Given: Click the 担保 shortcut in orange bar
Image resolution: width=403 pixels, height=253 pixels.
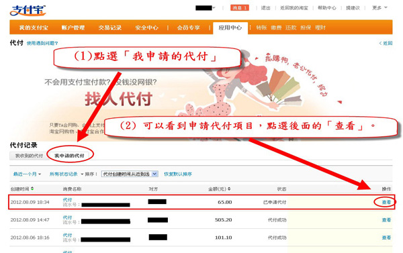Looking at the screenshot, I should [306, 28].
